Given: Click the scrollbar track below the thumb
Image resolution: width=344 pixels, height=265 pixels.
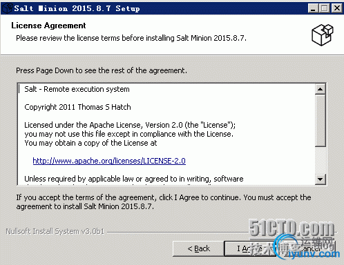Looking at the screenshot, I should click(321, 160).
